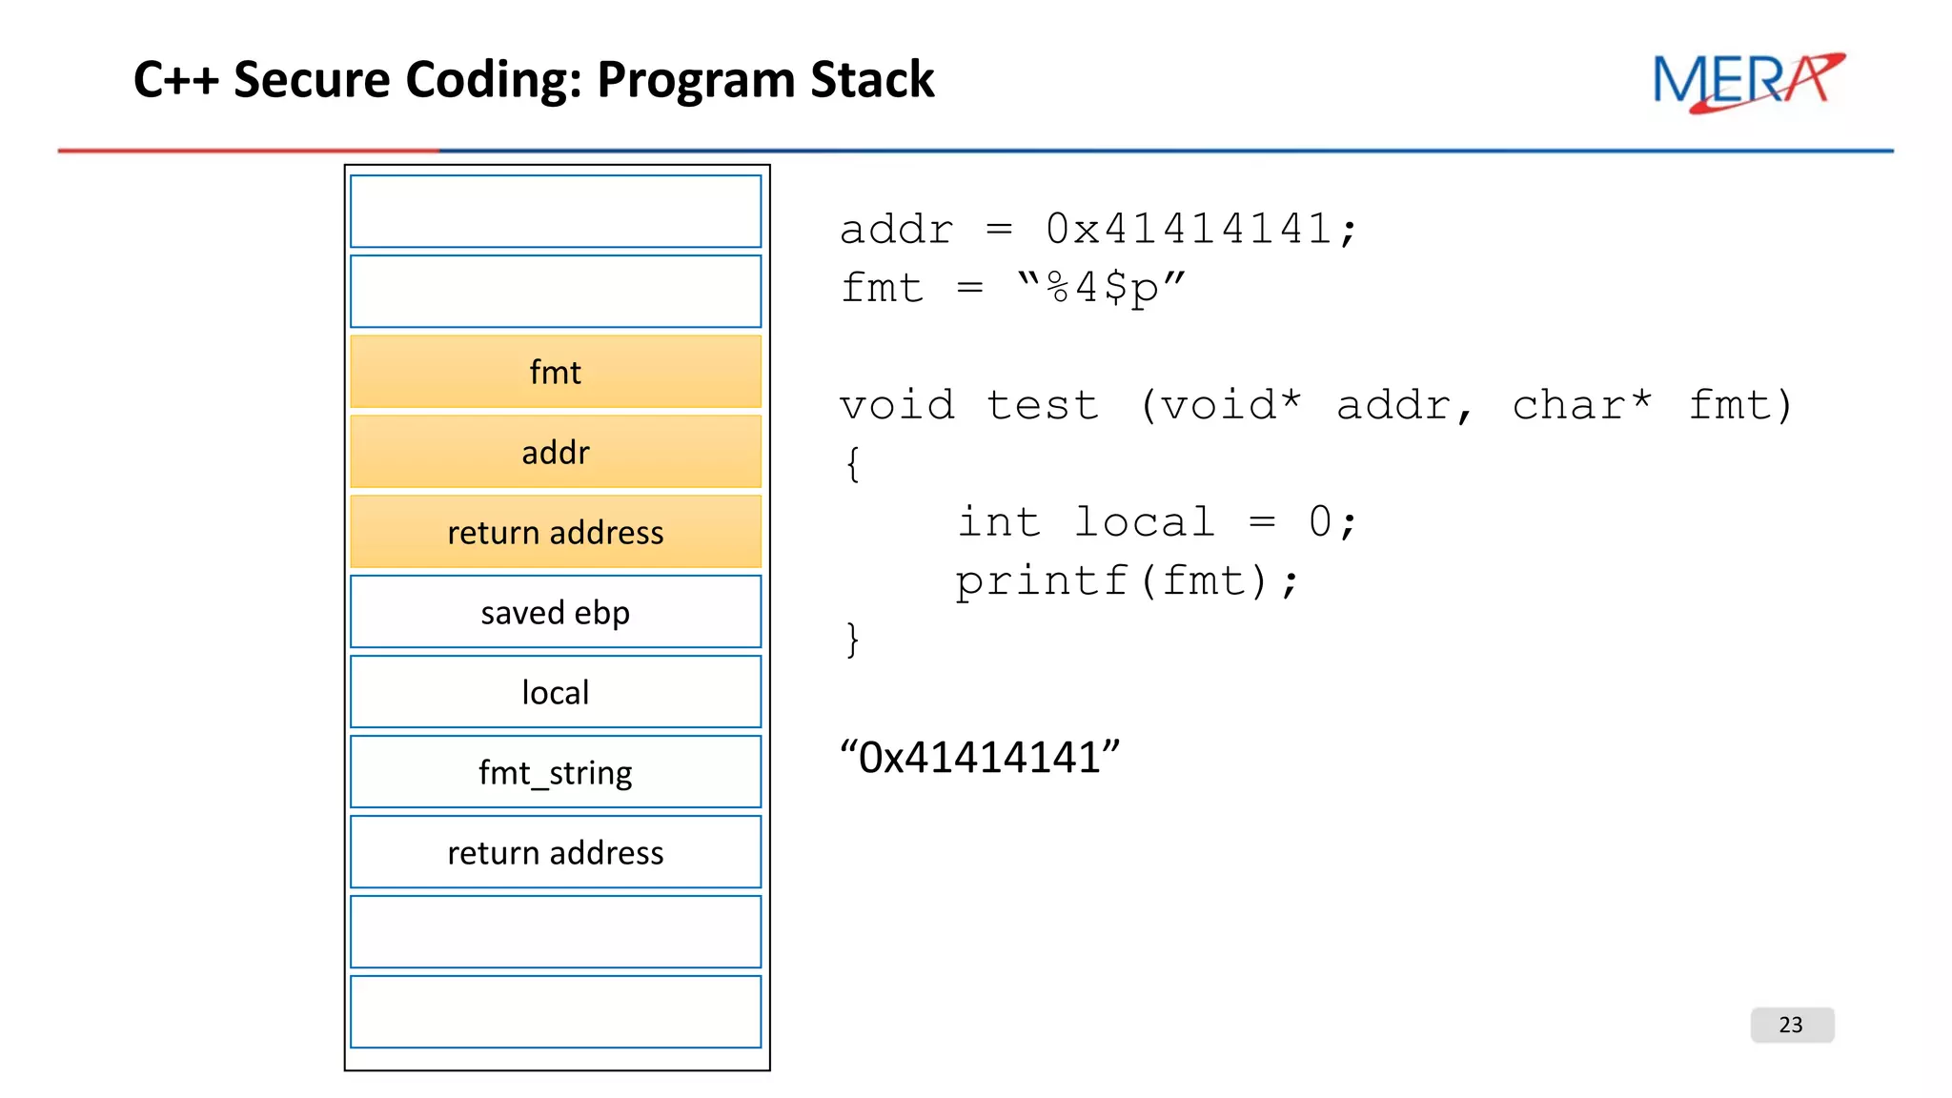The height and width of the screenshot is (1098, 1952).
Task: Click the empty cell below return address
Action: tap(556, 932)
